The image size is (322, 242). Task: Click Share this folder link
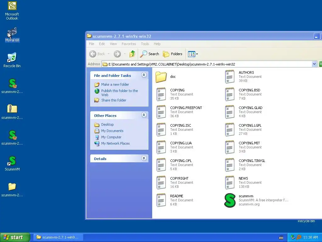[114, 100]
